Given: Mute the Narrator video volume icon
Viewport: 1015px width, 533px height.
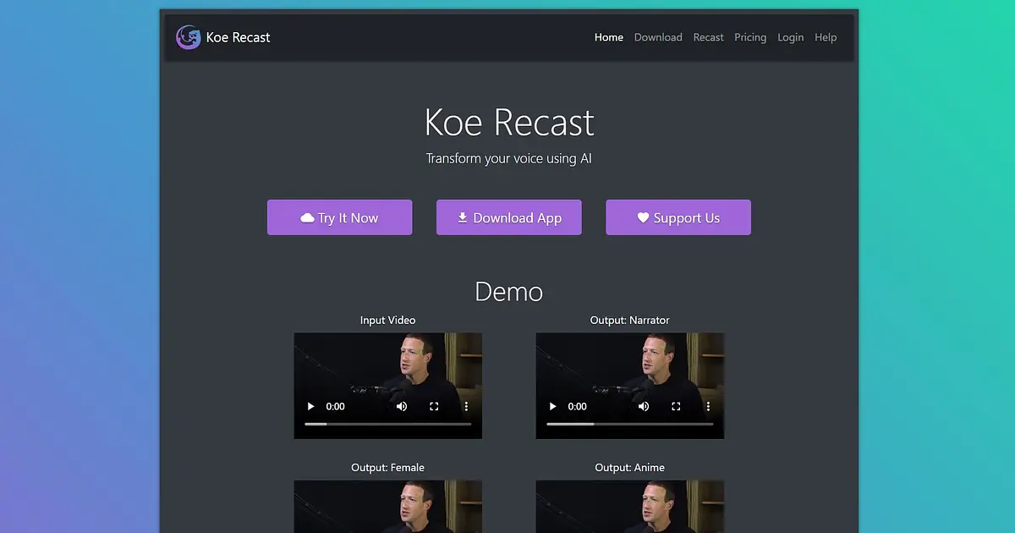Looking at the screenshot, I should (644, 406).
